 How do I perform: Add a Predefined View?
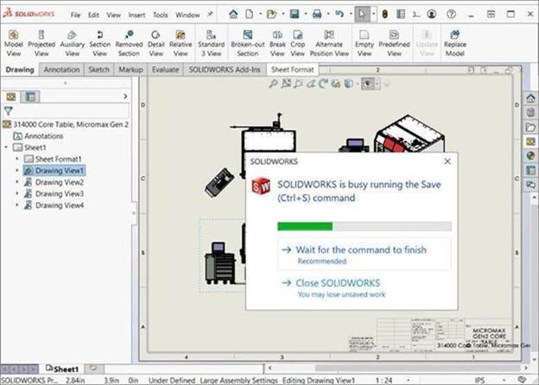click(x=394, y=43)
